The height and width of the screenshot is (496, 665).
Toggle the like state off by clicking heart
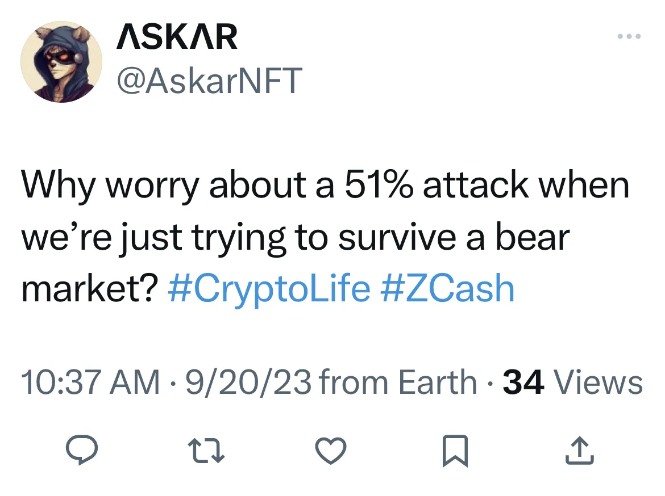pyautogui.click(x=331, y=451)
